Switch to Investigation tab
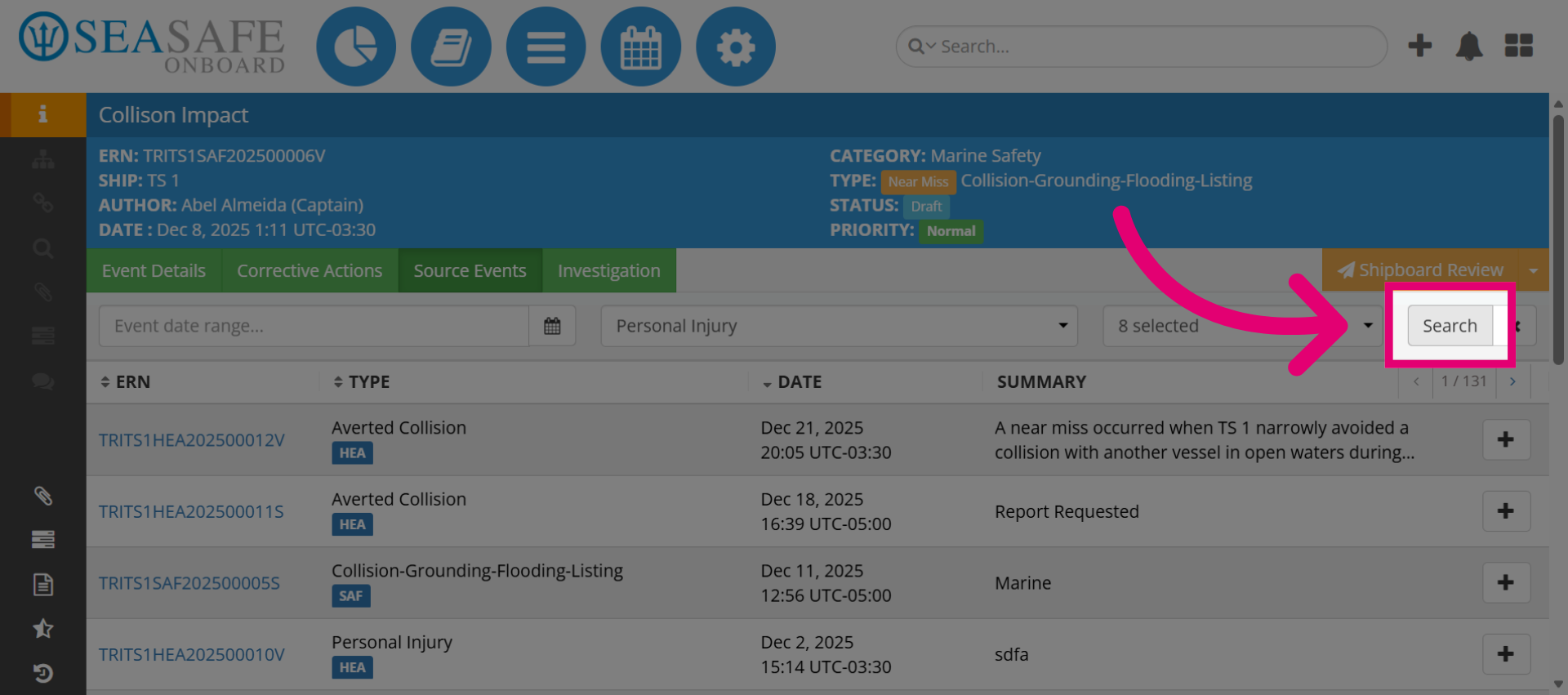 pos(609,270)
